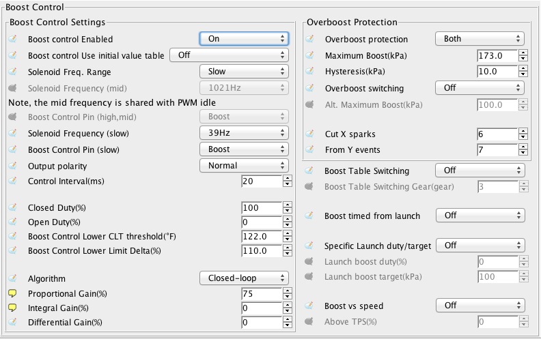541x339 pixels.
Task: Increase the Hysteresis(kPa) stepper value
Action: point(523,68)
